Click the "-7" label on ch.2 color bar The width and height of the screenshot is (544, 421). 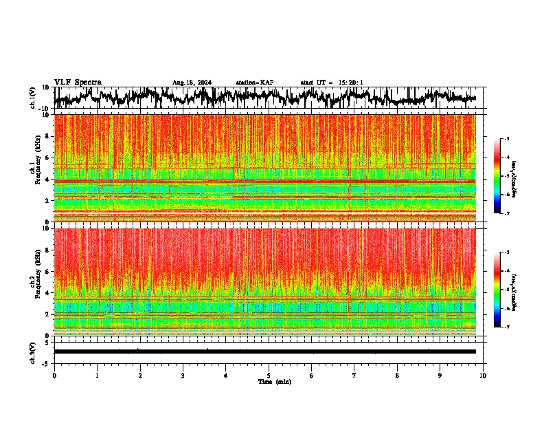[x=506, y=327]
